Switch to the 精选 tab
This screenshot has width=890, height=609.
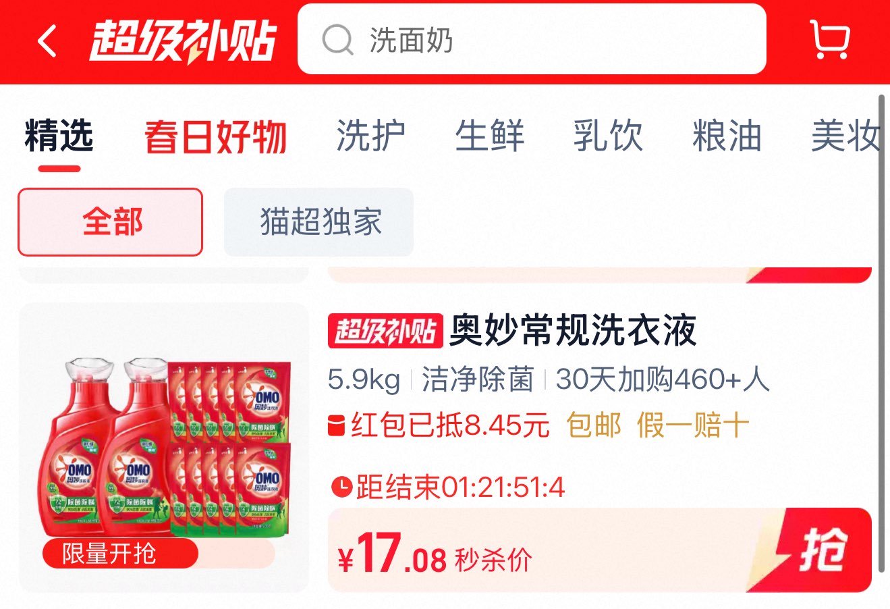point(59,135)
